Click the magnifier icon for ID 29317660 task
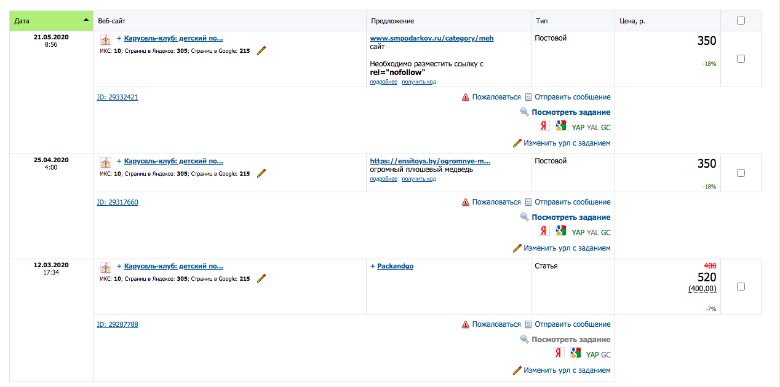780x387 pixels. (524, 217)
